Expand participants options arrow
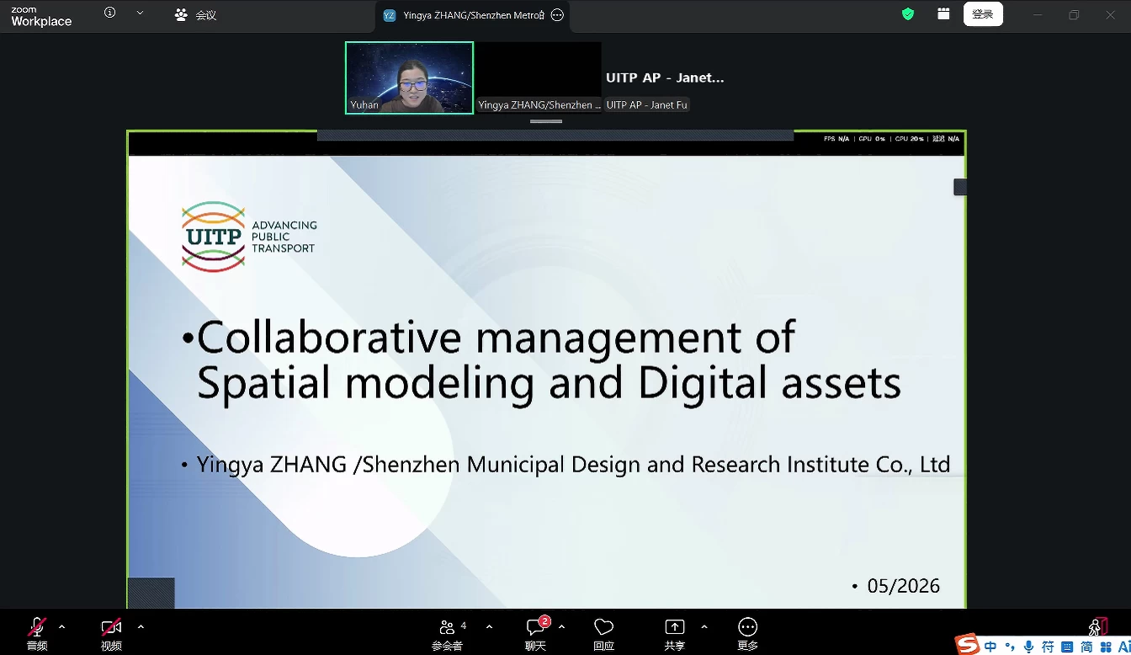 [x=489, y=626]
